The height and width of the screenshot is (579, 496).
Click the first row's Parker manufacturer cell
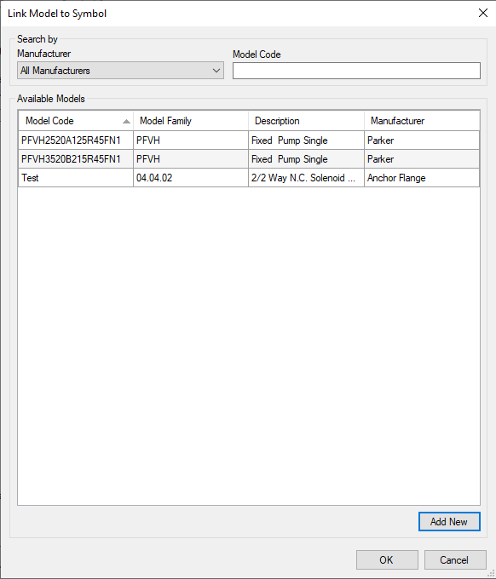(422, 140)
